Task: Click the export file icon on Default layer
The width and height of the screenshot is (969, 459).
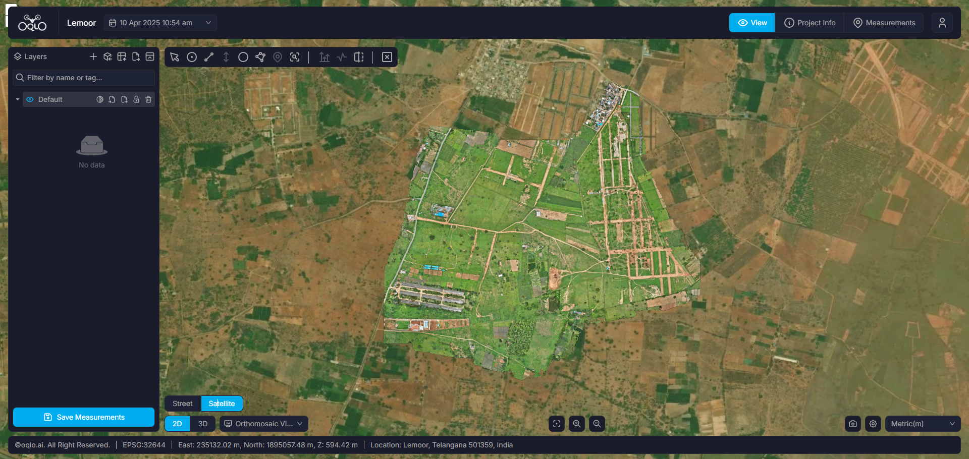Action: [x=124, y=99]
